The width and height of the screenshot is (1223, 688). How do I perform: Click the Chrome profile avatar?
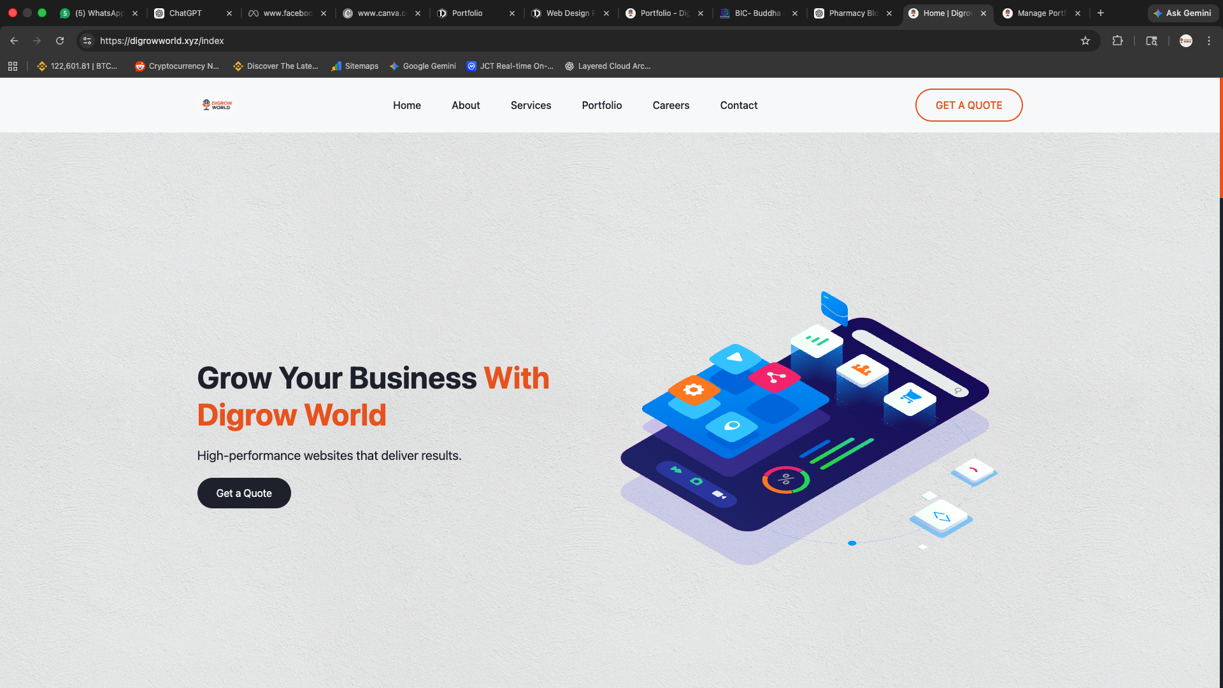click(x=1186, y=41)
